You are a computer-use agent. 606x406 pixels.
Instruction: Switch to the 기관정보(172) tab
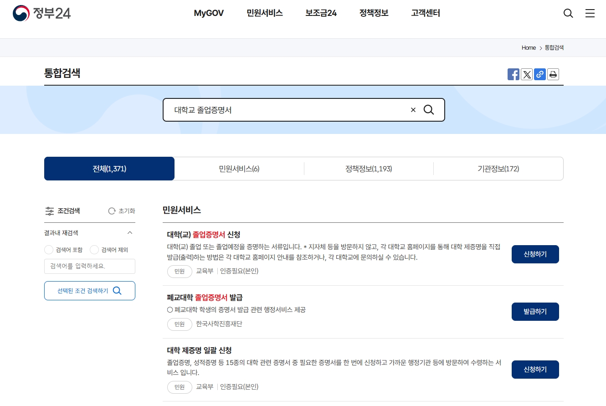point(498,168)
